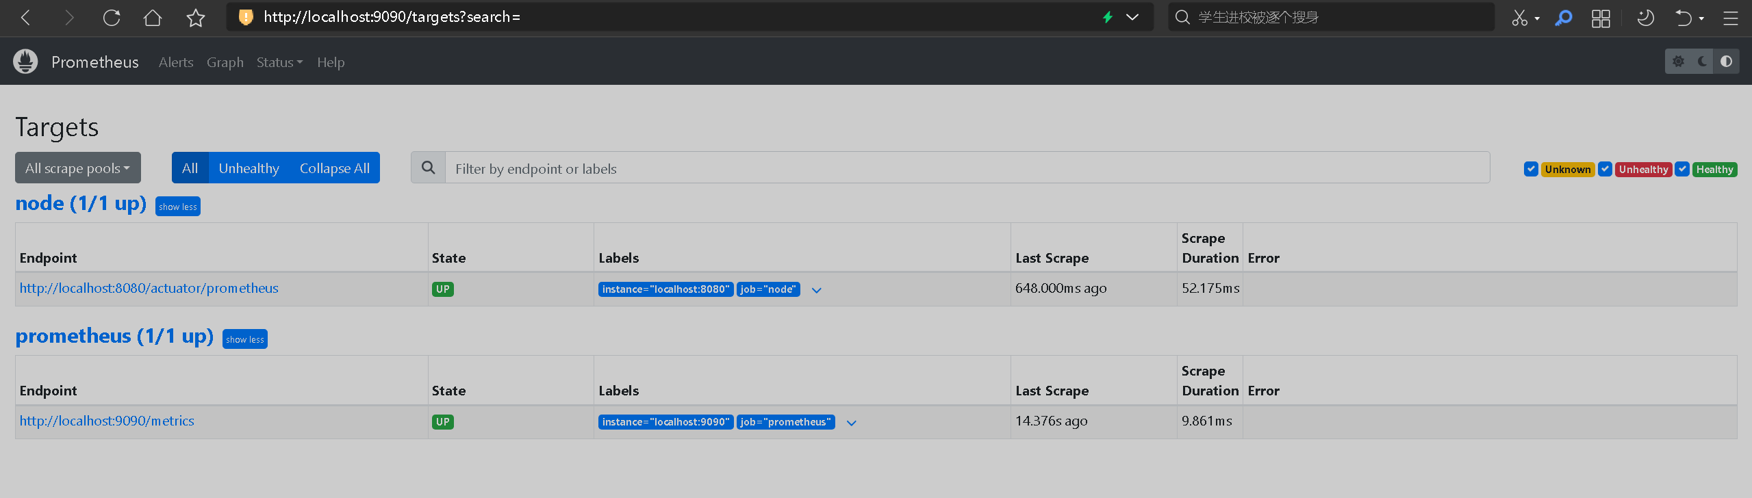Image resolution: width=1752 pixels, height=498 pixels.
Task: Go to the browser home page icon
Action: tap(153, 18)
